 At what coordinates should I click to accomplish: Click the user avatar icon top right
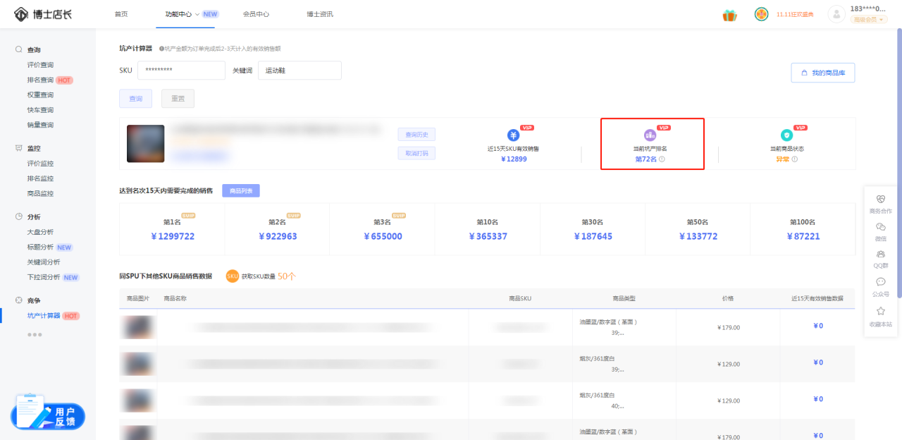tap(836, 13)
